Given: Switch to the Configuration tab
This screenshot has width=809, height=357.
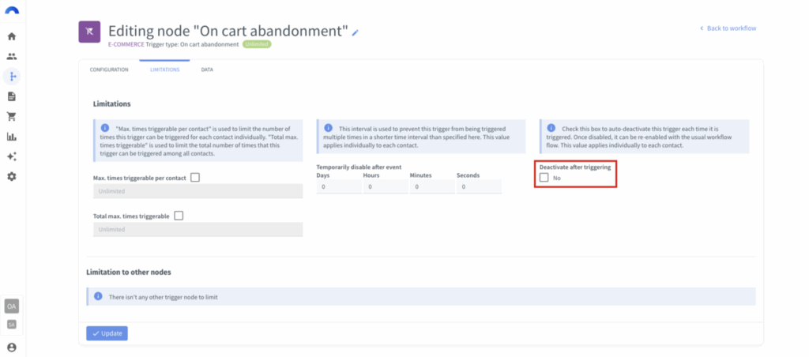Looking at the screenshot, I should click(109, 70).
